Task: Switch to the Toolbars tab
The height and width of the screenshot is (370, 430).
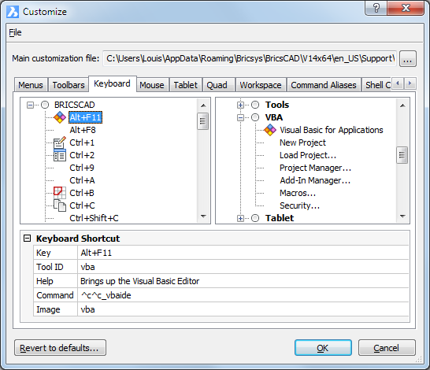Action: tap(69, 85)
